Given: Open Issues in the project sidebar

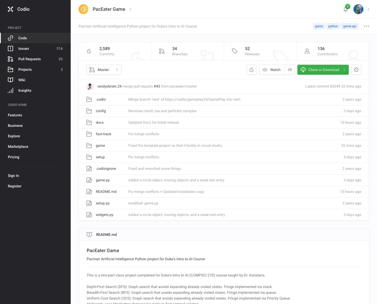Looking at the screenshot, I should click(x=35, y=48).
